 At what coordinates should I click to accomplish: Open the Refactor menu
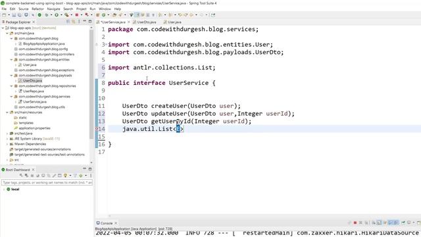click(x=37, y=9)
